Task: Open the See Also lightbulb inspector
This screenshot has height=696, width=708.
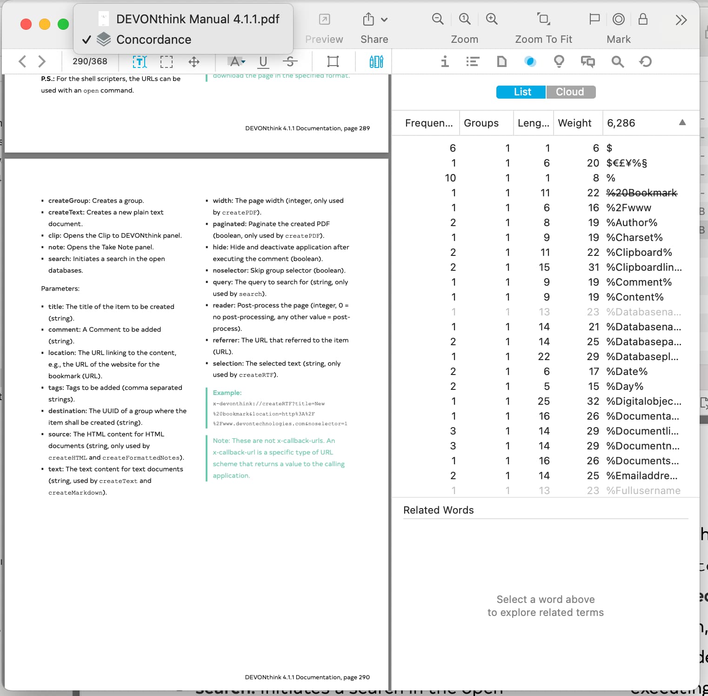Action: click(x=559, y=61)
